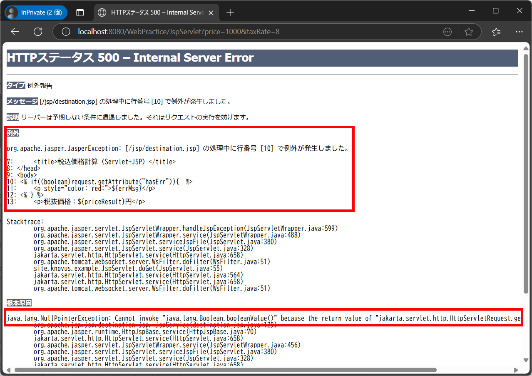Open a new InPrivate tab
532x376 pixels.
pyautogui.click(x=230, y=12)
